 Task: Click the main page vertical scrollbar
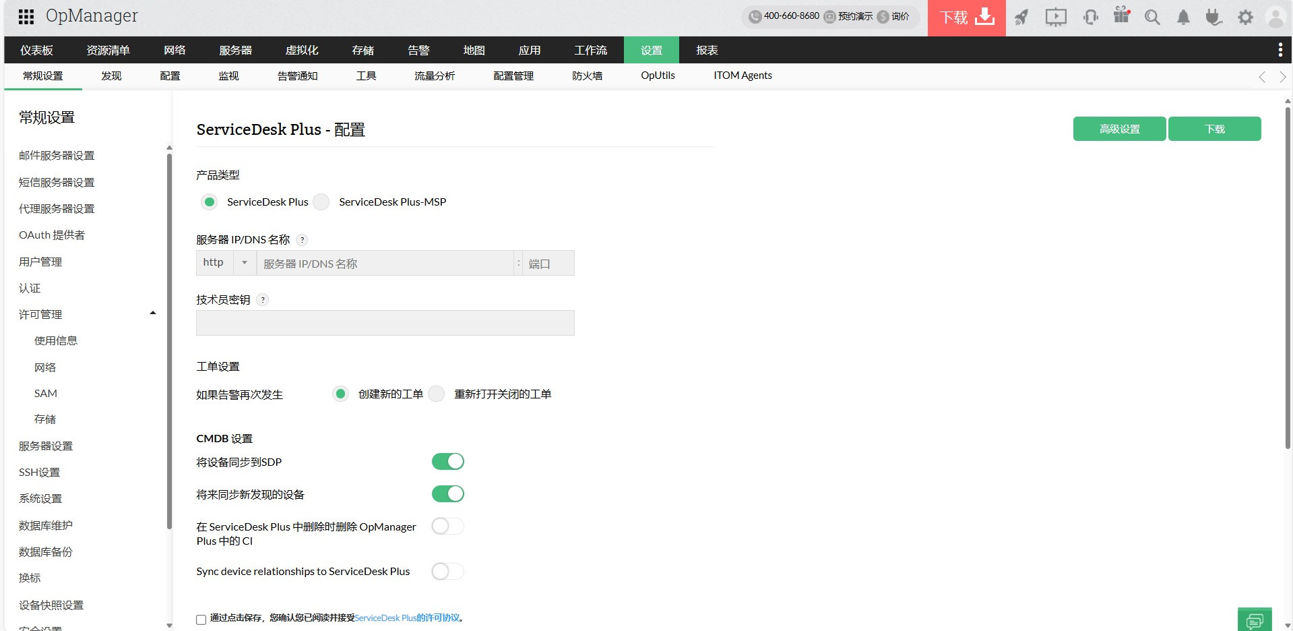[x=1288, y=278]
